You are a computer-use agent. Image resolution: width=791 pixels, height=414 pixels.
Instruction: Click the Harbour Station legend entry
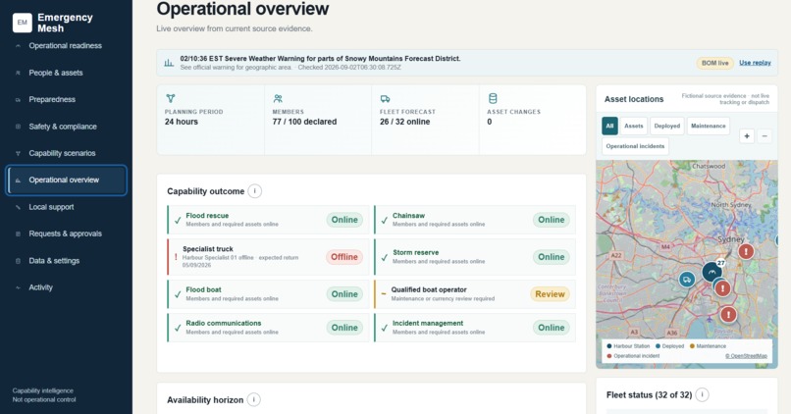628,346
